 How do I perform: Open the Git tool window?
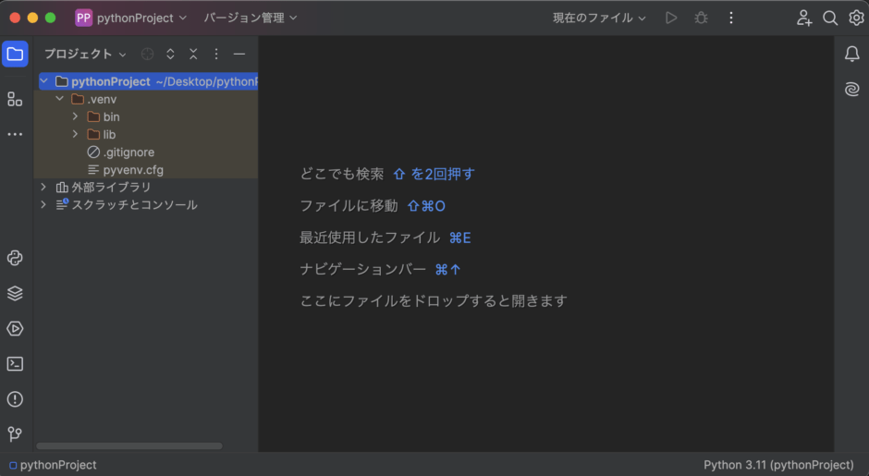[15, 433]
